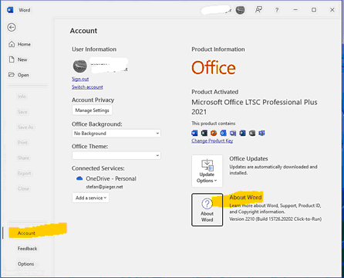Select Account in the sidebar
Screen dimensions: 344x278
pyautogui.click(x=26, y=233)
